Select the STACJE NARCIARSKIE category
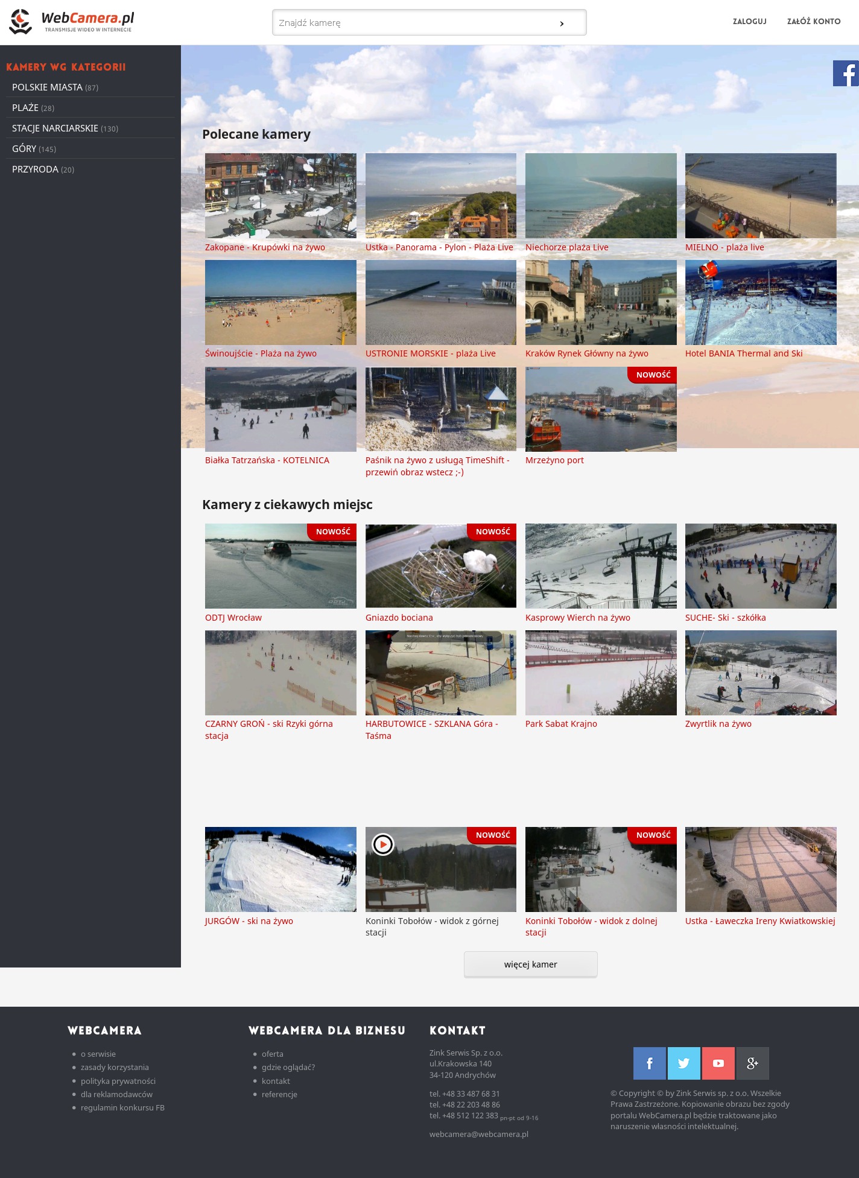Viewport: 859px width, 1178px height. tap(55, 128)
